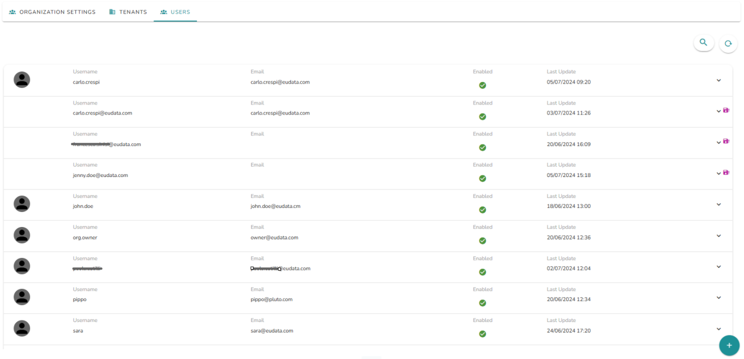Viewport: 744px width, 359px height.
Task: Click Enabled checkmark for user org.owner
Action: point(482,241)
